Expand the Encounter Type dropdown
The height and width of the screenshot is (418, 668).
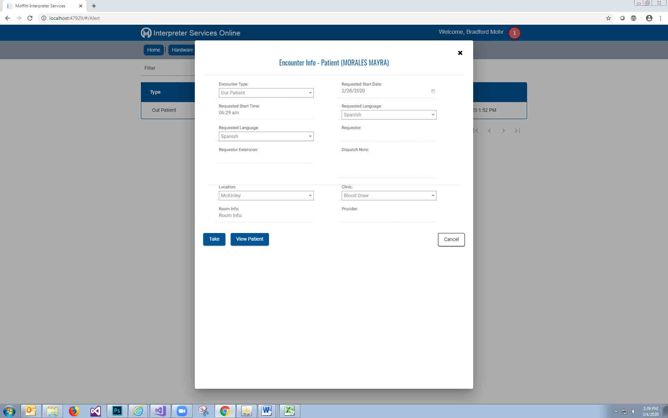[266, 93]
